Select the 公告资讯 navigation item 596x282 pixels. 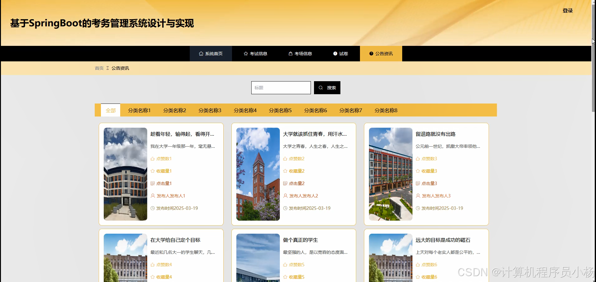coord(381,54)
